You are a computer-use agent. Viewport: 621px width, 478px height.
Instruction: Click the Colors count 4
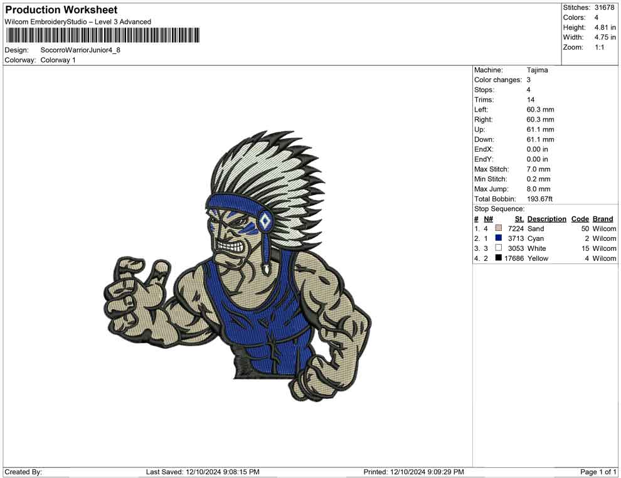pos(597,18)
